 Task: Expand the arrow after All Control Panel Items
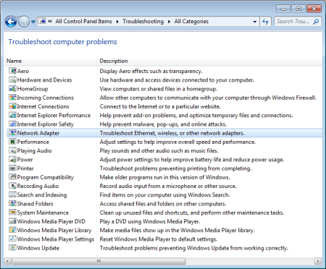(117, 22)
